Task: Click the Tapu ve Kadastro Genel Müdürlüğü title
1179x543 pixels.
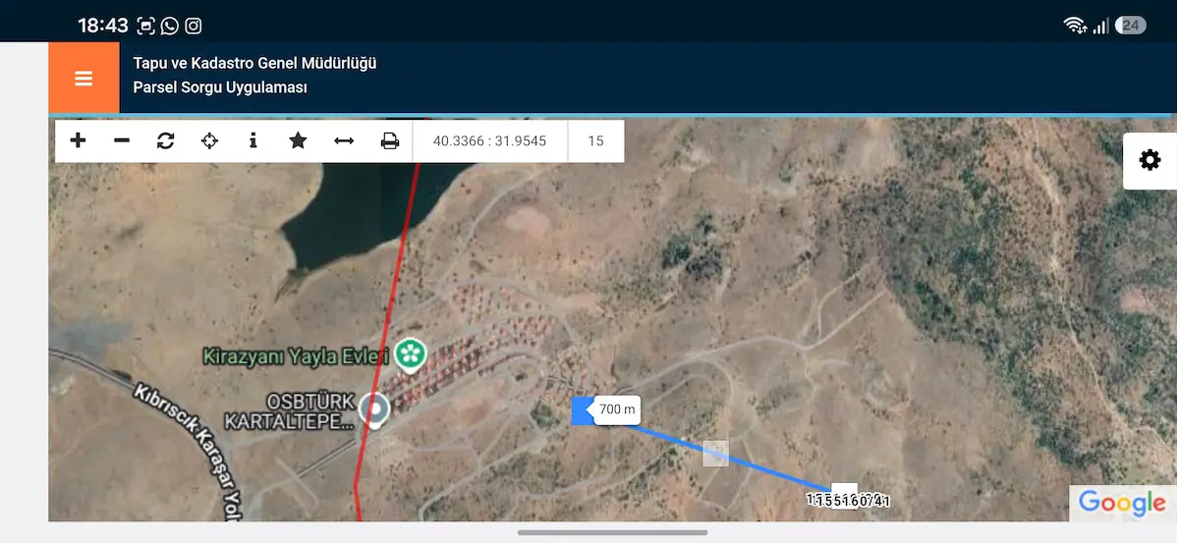Action: 254,64
